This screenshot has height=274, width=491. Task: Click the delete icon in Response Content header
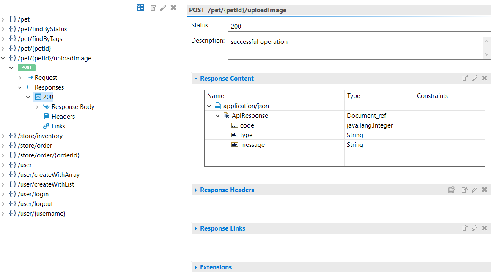pyautogui.click(x=484, y=79)
